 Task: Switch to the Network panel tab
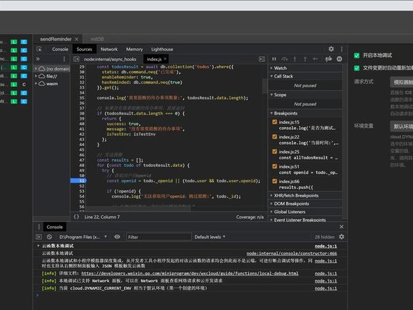(109, 49)
